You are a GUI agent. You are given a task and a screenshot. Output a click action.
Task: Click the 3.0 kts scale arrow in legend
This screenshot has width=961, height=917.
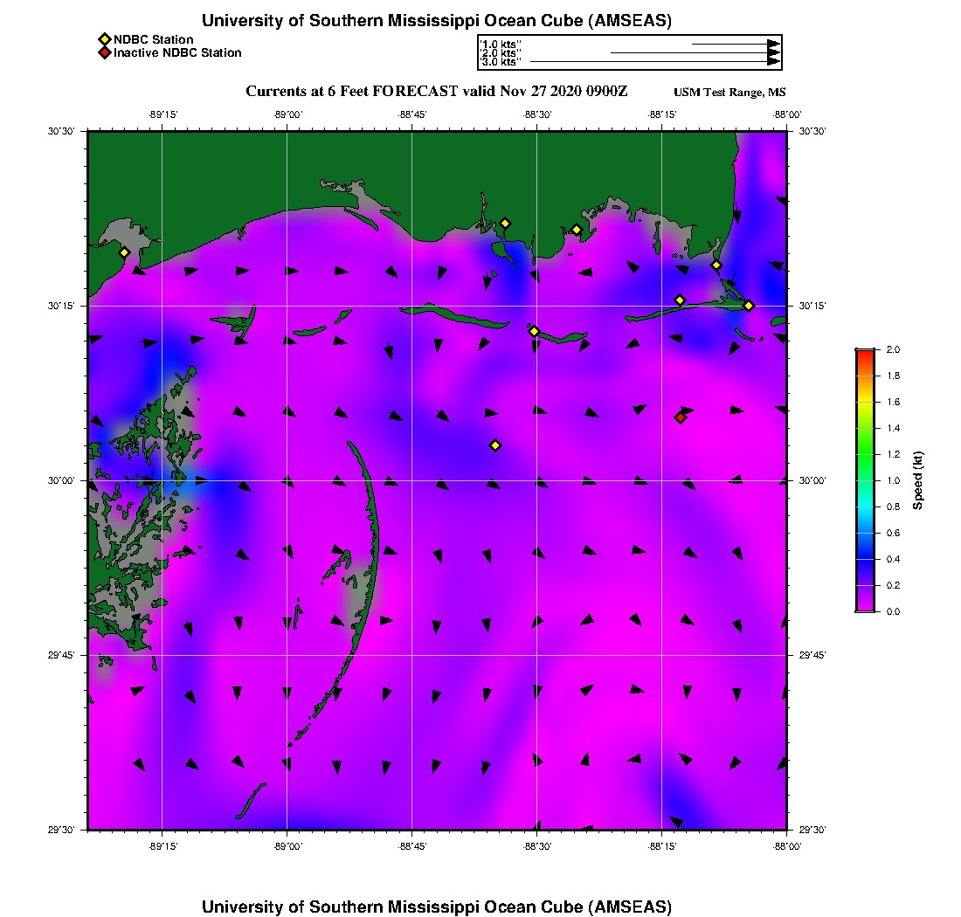coord(655,62)
